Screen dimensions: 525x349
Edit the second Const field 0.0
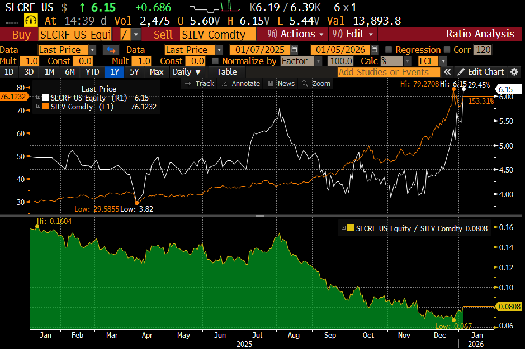(x=195, y=61)
